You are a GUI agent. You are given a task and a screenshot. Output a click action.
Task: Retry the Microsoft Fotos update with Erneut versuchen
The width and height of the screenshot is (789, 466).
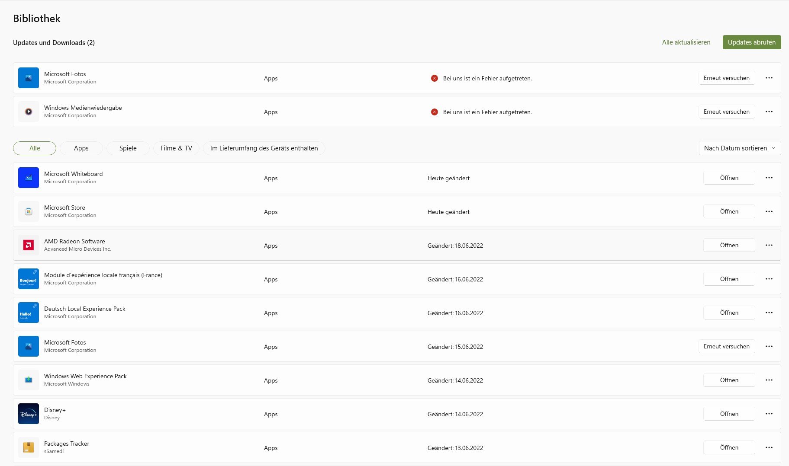click(x=727, y=78)
